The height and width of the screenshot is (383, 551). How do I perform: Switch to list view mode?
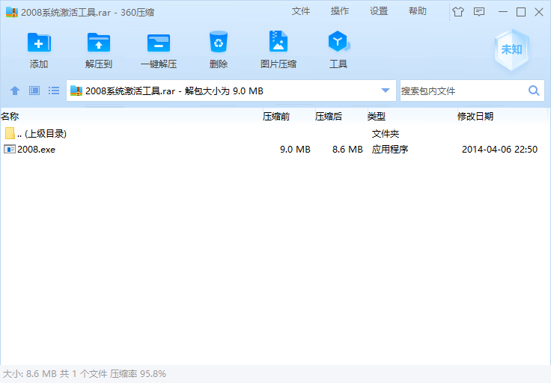tap(54, 91)
